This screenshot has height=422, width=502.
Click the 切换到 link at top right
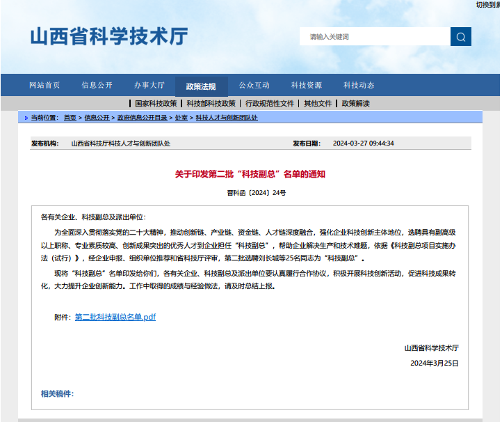488,4
